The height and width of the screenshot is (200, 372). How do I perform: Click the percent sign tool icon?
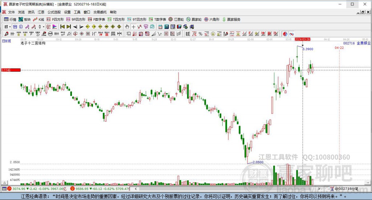(x=201, y=34)
